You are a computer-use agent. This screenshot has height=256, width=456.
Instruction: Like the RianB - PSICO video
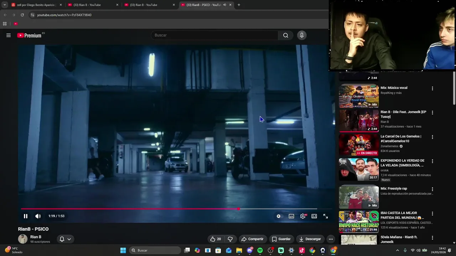pyautogui.click(x=216, y=239)
